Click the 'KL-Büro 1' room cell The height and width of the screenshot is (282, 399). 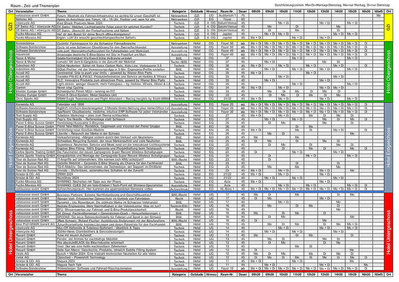point(227,189)
